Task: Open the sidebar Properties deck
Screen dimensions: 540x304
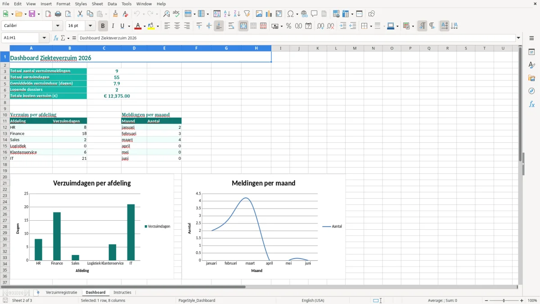Action: (x=531, y=52)
